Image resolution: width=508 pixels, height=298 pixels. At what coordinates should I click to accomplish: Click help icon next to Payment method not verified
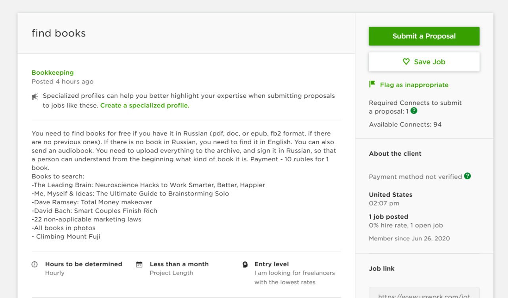pyautogui.click(x=468, y=176)
